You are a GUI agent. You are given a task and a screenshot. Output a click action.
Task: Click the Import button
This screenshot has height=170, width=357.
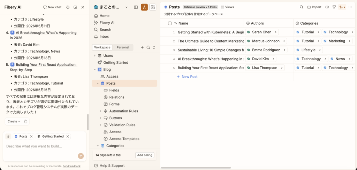[x=314, y=7]
